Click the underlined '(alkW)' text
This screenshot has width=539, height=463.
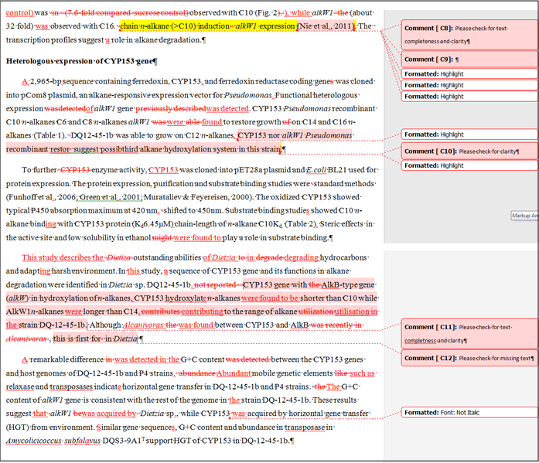[18, 298]
